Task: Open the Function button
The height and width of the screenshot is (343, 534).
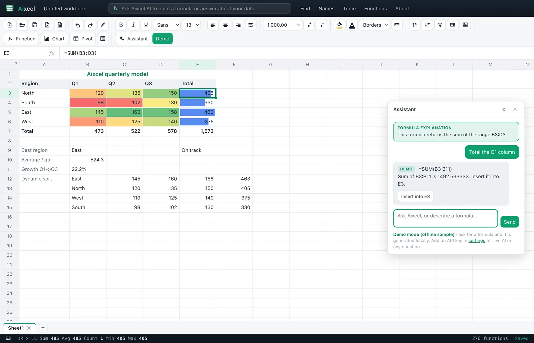Action: click(x=21, y=39)
